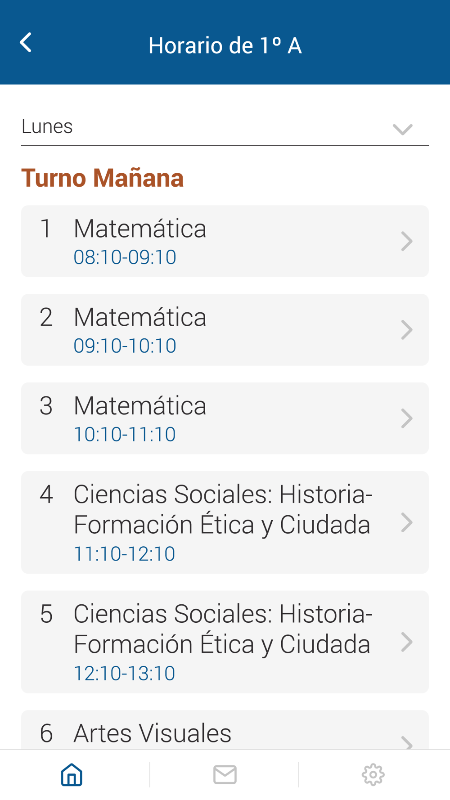Image resolution: width=450 pixels, height=800 pixels.
Task: Expand the Lunes day dropdown
Action: 225,127
